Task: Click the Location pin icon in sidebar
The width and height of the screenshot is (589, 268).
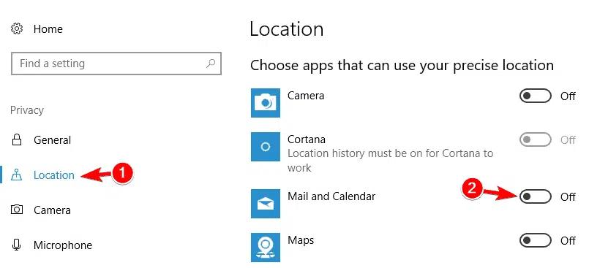Action: (17, 175)
